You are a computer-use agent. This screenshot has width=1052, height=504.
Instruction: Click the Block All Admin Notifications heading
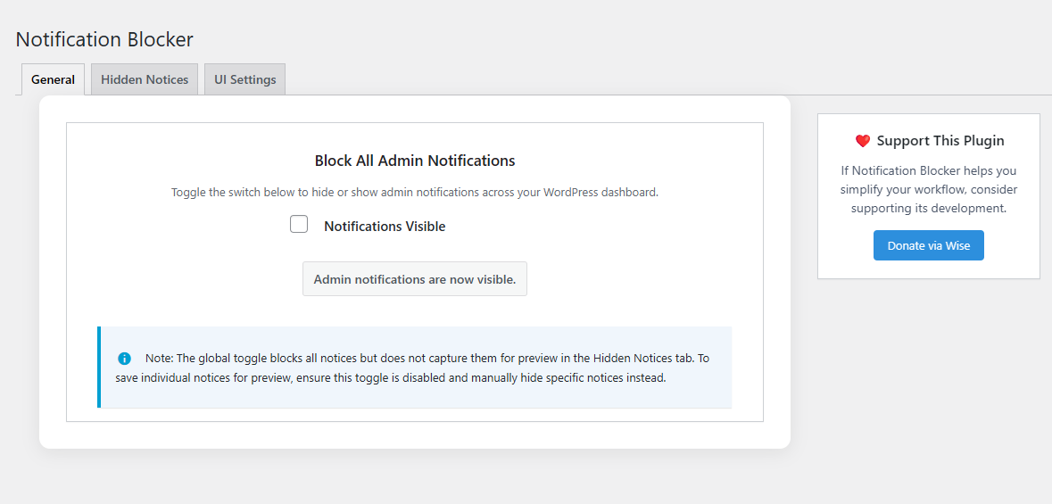click(415, 161)
